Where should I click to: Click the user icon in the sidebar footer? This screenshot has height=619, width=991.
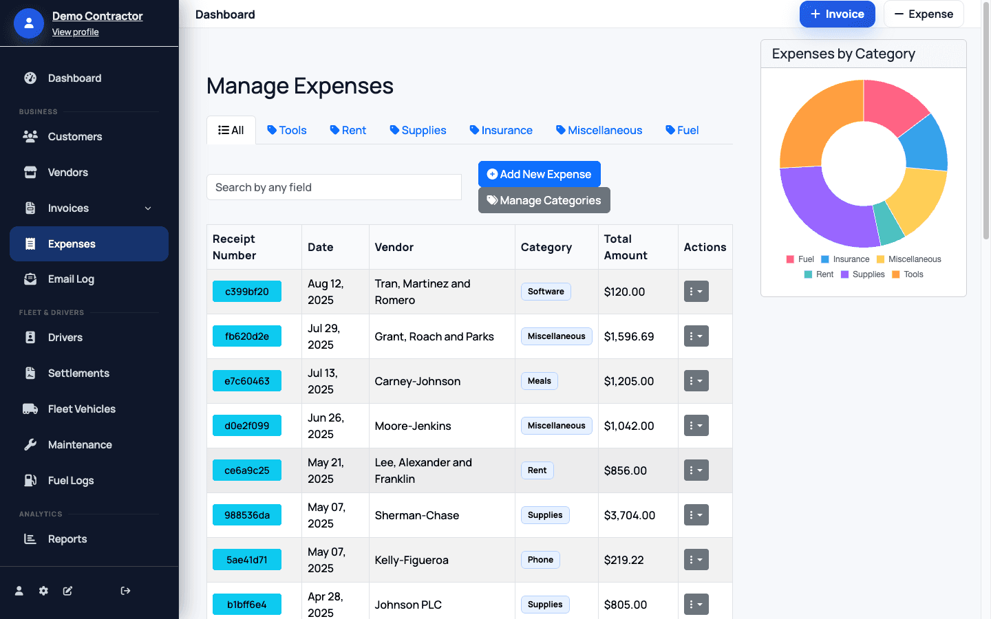(19, 591)
